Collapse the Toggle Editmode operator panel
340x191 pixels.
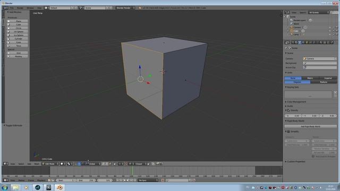[x=13, y=126]
